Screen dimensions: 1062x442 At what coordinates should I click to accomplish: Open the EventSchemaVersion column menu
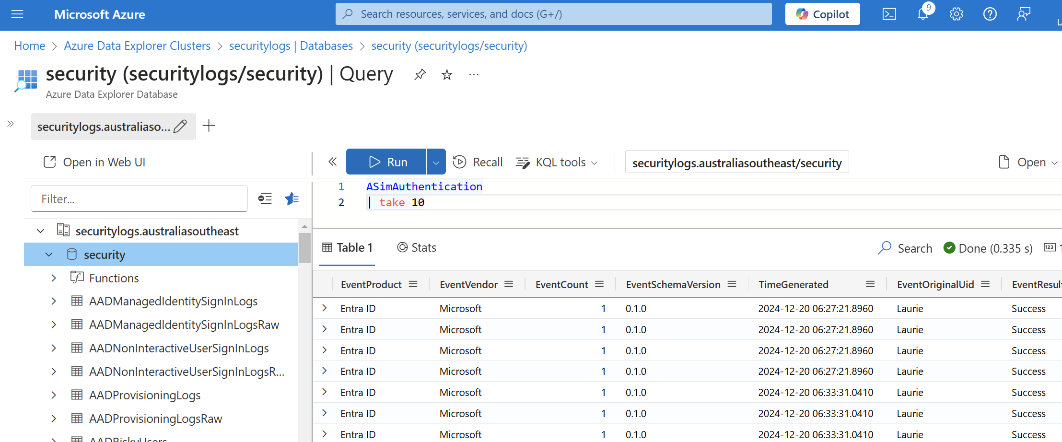[x=732, y=284]
